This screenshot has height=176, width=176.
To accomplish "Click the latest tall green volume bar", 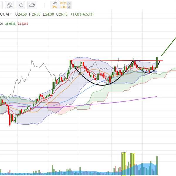I will [157, 165].
